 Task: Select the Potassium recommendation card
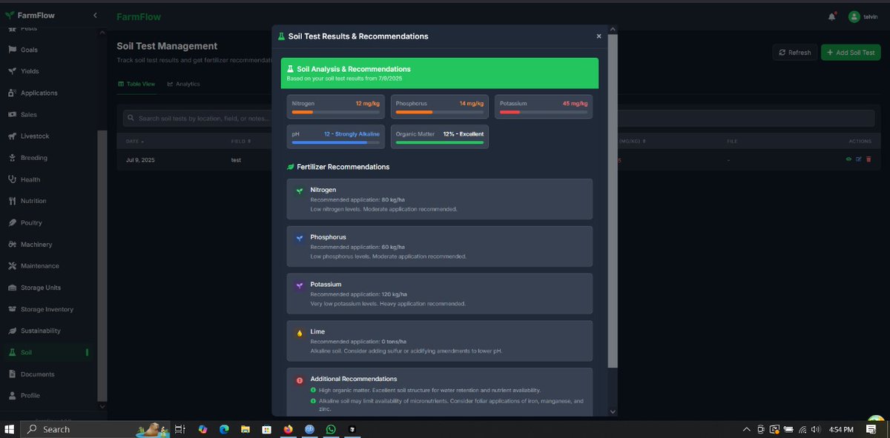tap(439, 293)
